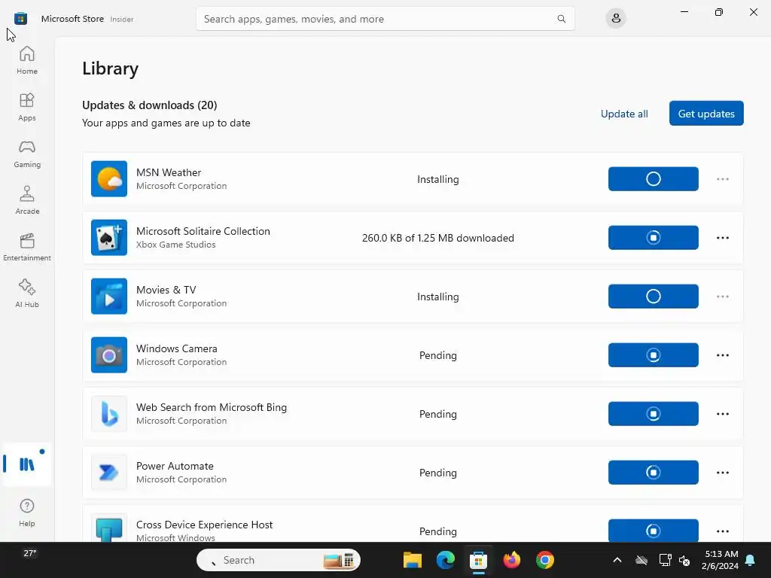
Task: Click the Updates & downloads (20) heading
Action: 150,105
